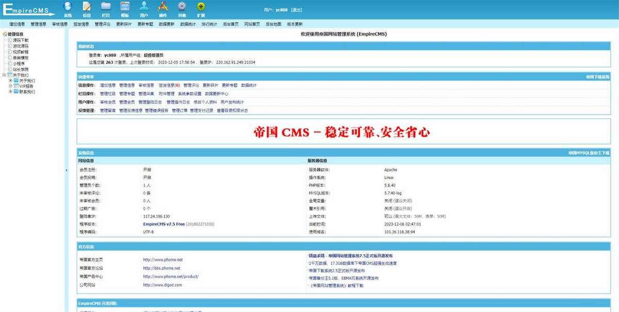Screen dimensions: 619x312
Task: Open 网站首页 from the shortcut bar
Action: pos(252,24)
